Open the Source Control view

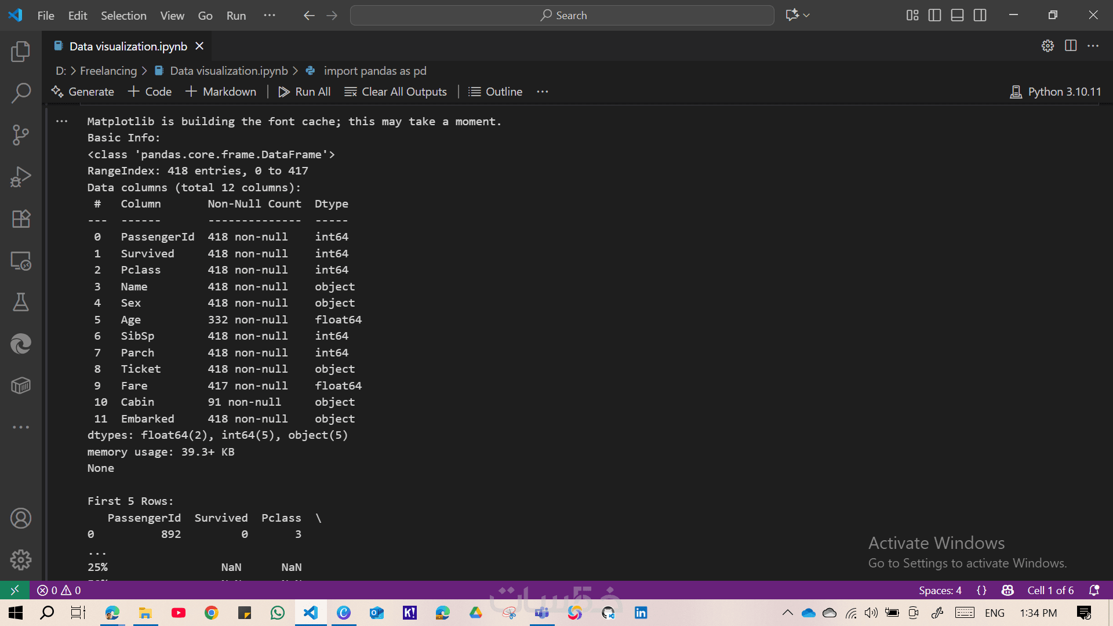[21, 135]
